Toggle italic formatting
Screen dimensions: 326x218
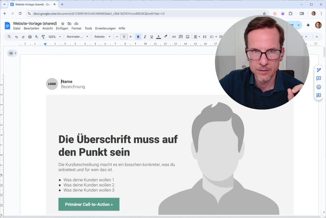tap(145, 37)
